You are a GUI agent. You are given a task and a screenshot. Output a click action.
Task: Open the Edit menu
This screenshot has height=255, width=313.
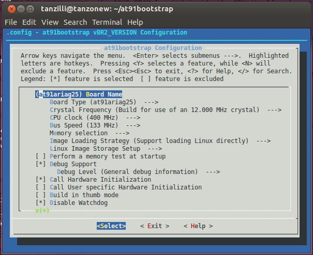(x=29, y=22)
